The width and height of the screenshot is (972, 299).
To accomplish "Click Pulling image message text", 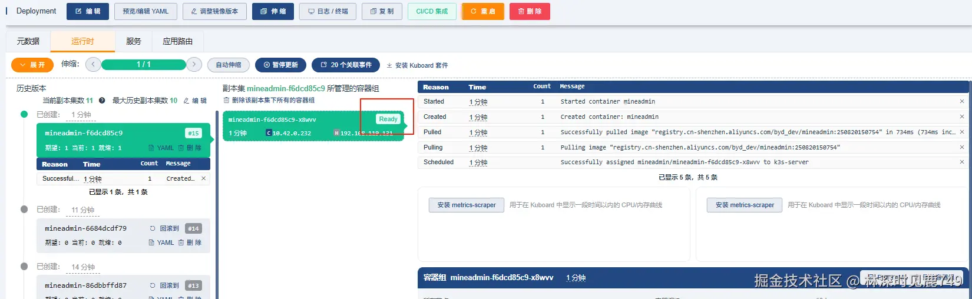I will 700,147.
